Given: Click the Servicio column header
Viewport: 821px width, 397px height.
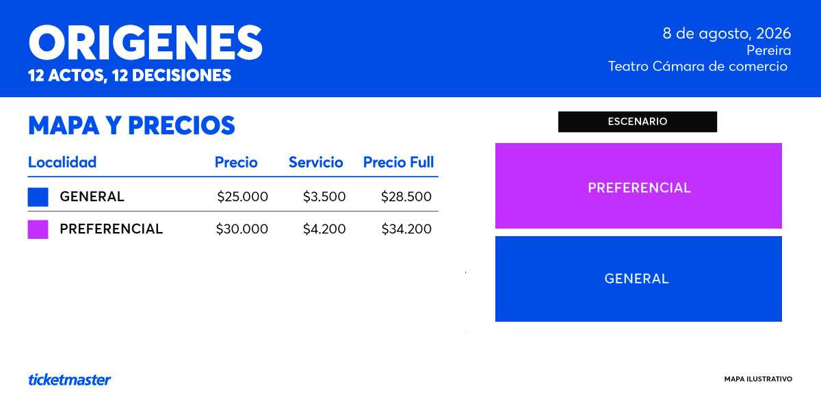Looking at the screenshot, I should tap(315, 162).
